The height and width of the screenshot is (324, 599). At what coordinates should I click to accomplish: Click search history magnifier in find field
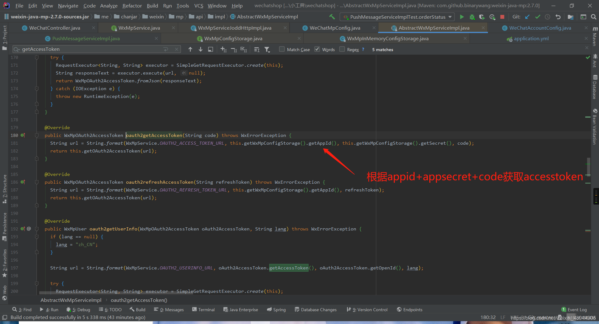pos(17,49)
